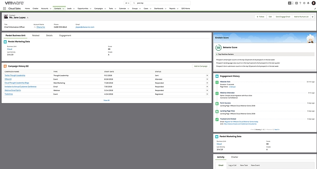Open the App Launcher grid icon

(4, 9)
